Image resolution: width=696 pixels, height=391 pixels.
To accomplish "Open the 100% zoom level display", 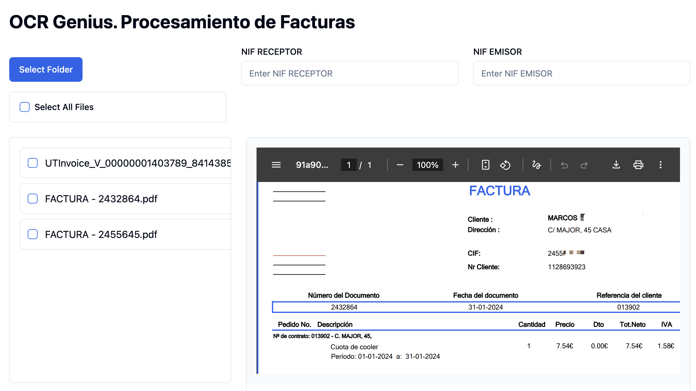I will tap(427, 165).
